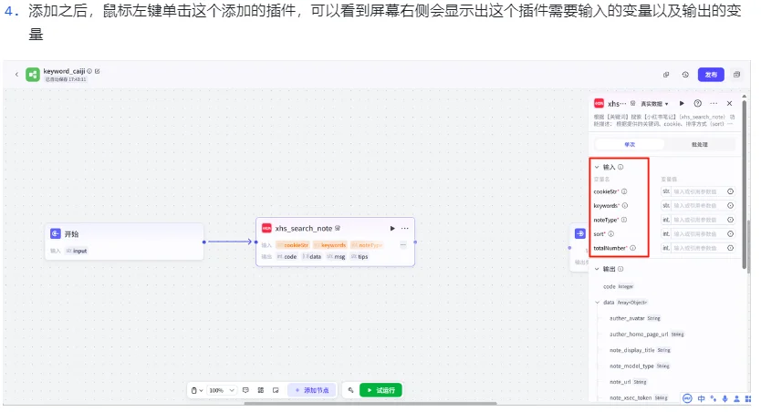Open reference picker for cookieStr field
Image resolution: width=761 pixels, height=412 pixels.
[x=730, y=191]
